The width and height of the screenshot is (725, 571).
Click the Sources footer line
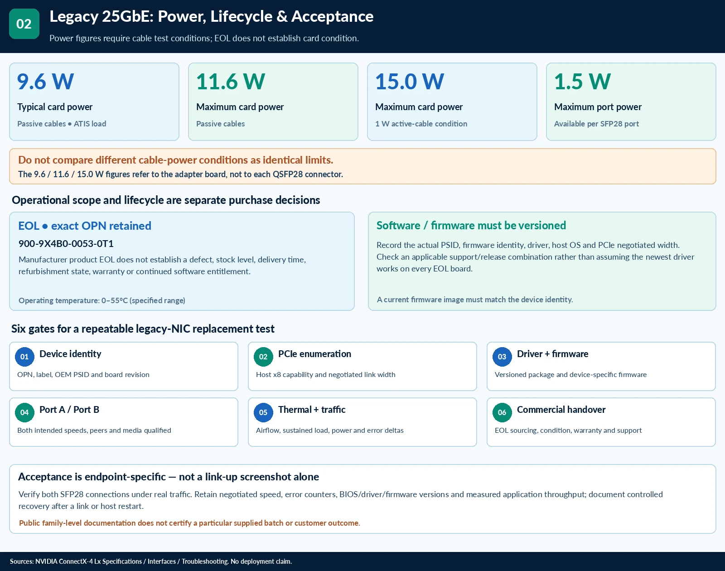click(x=151, y=561)
